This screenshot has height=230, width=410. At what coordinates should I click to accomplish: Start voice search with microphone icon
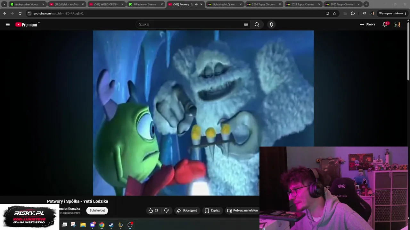(271, 25)
